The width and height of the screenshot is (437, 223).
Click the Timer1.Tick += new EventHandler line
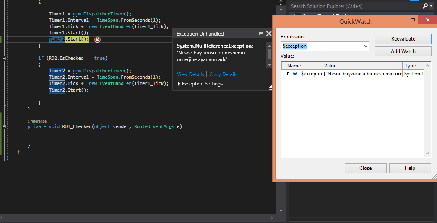[x=109, y=27]
